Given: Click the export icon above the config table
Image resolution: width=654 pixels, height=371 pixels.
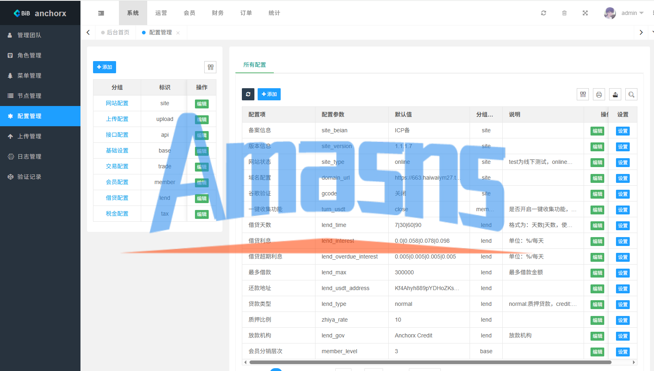Looking at the screenshot, I should [x=615, y=95].
